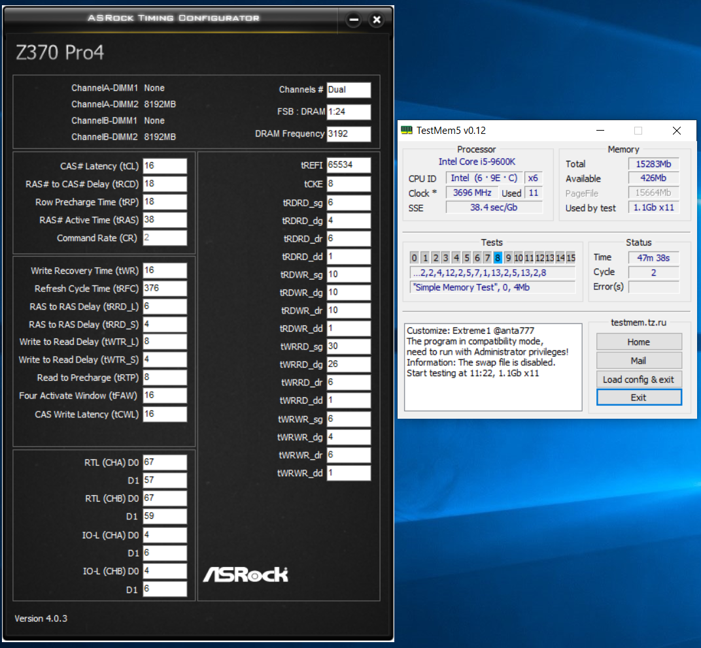The image size is (701, 648).
Task: Click the Available memory value 426Mb
Action: pos(654,178)
